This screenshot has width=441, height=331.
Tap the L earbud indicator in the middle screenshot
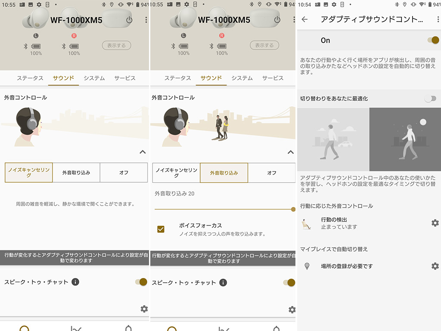(x=183, y=35)
